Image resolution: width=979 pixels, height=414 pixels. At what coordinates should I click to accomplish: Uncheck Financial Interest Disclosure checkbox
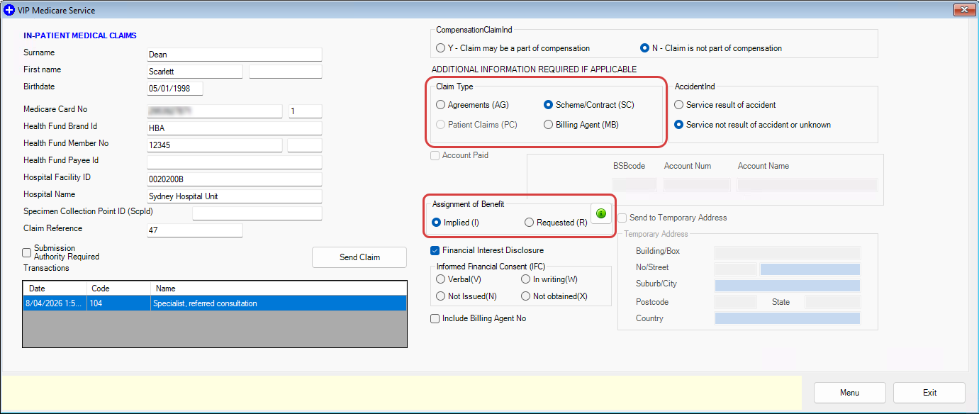pyautogui.click(x=435, y=250)
